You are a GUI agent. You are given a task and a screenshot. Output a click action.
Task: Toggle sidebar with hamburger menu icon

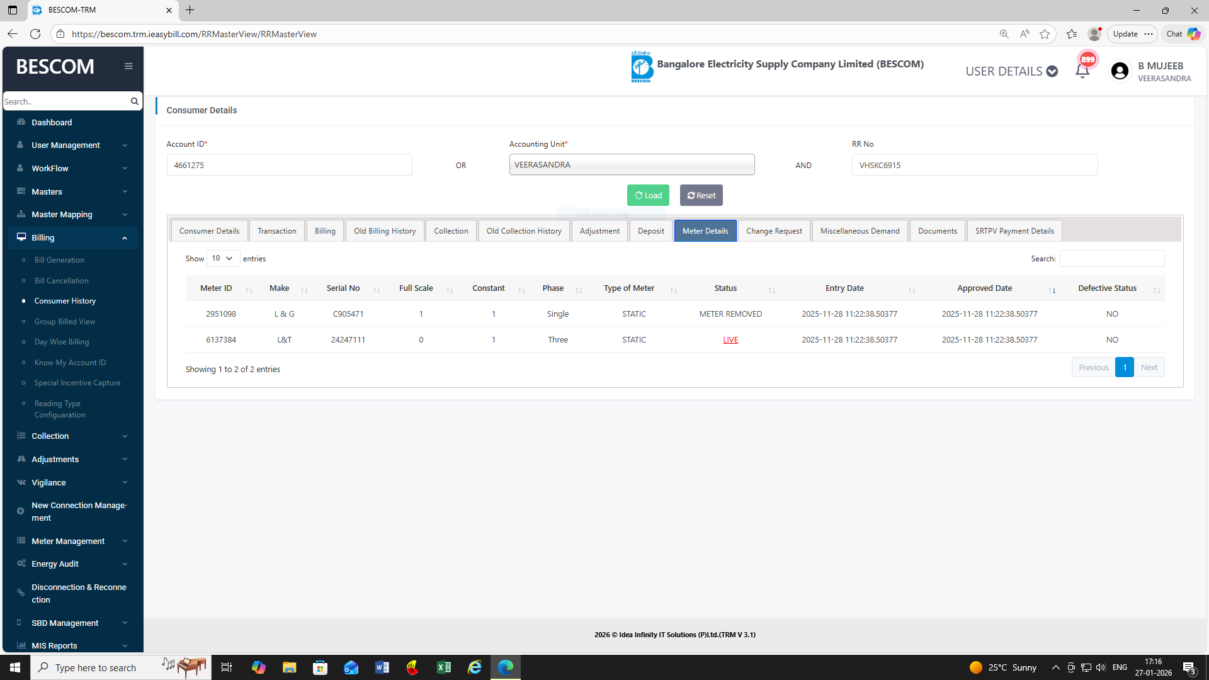128,66
